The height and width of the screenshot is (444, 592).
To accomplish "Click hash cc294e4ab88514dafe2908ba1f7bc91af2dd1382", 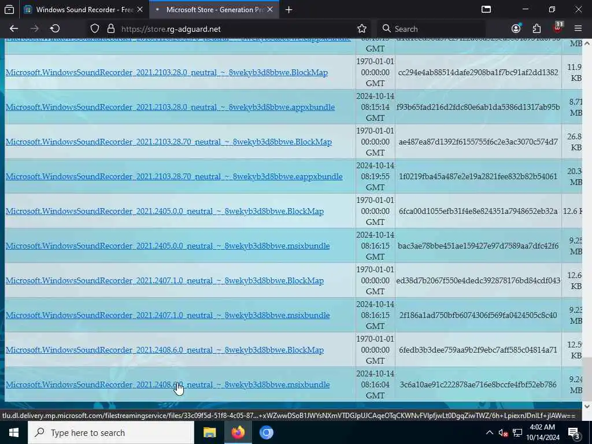I will [478, 72].
